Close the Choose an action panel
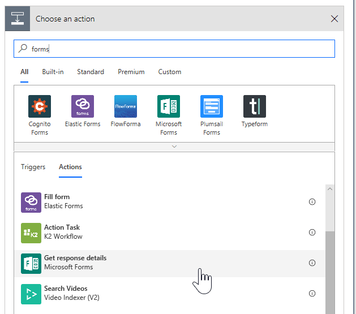 tap(334, 19)
